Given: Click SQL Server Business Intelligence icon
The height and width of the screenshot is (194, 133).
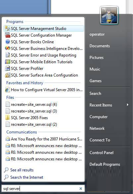Looking at the screenshot, I should click(x=7, y=48).
